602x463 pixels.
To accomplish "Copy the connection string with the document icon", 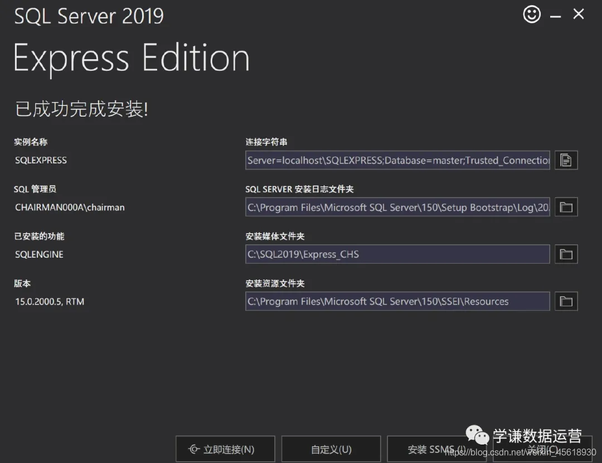I will point(566,160).
